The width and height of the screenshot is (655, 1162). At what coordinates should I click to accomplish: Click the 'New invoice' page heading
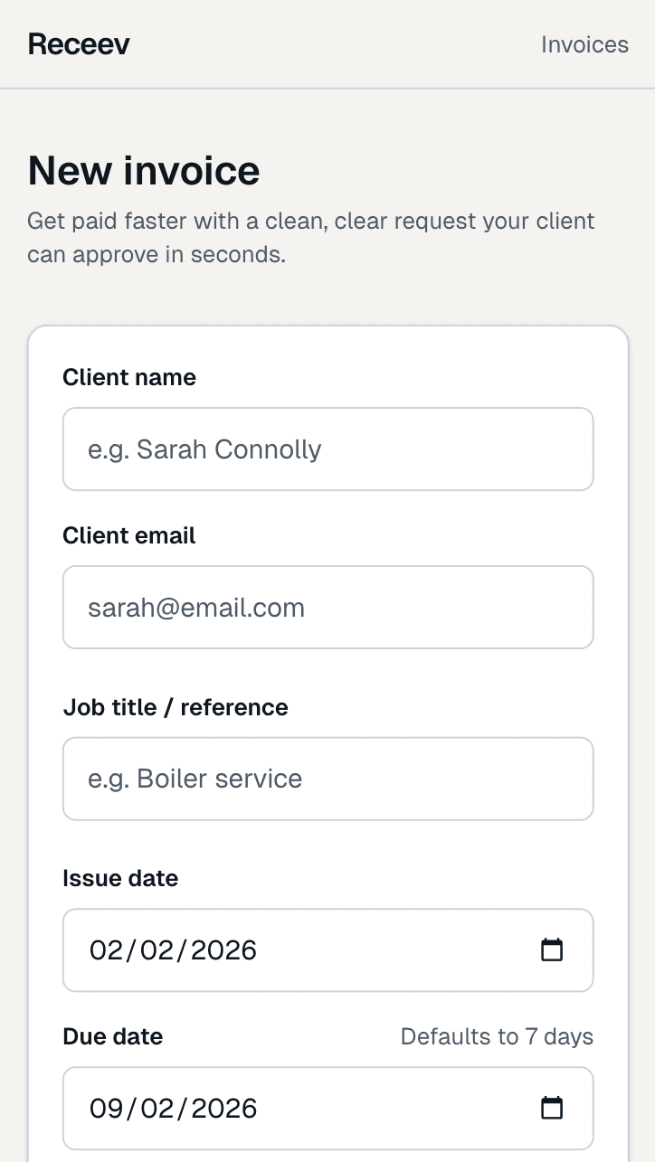(143, 170)
